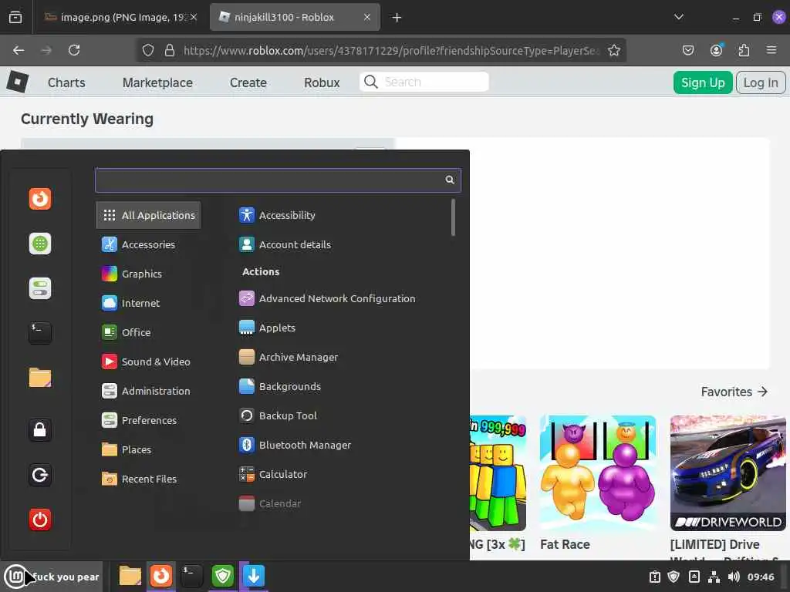Open Applets entry

[267, 328]
